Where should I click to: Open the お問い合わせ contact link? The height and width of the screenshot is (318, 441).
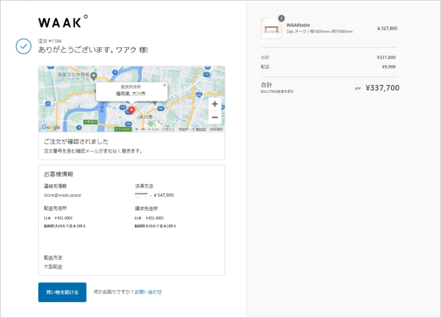coord(148,292)
